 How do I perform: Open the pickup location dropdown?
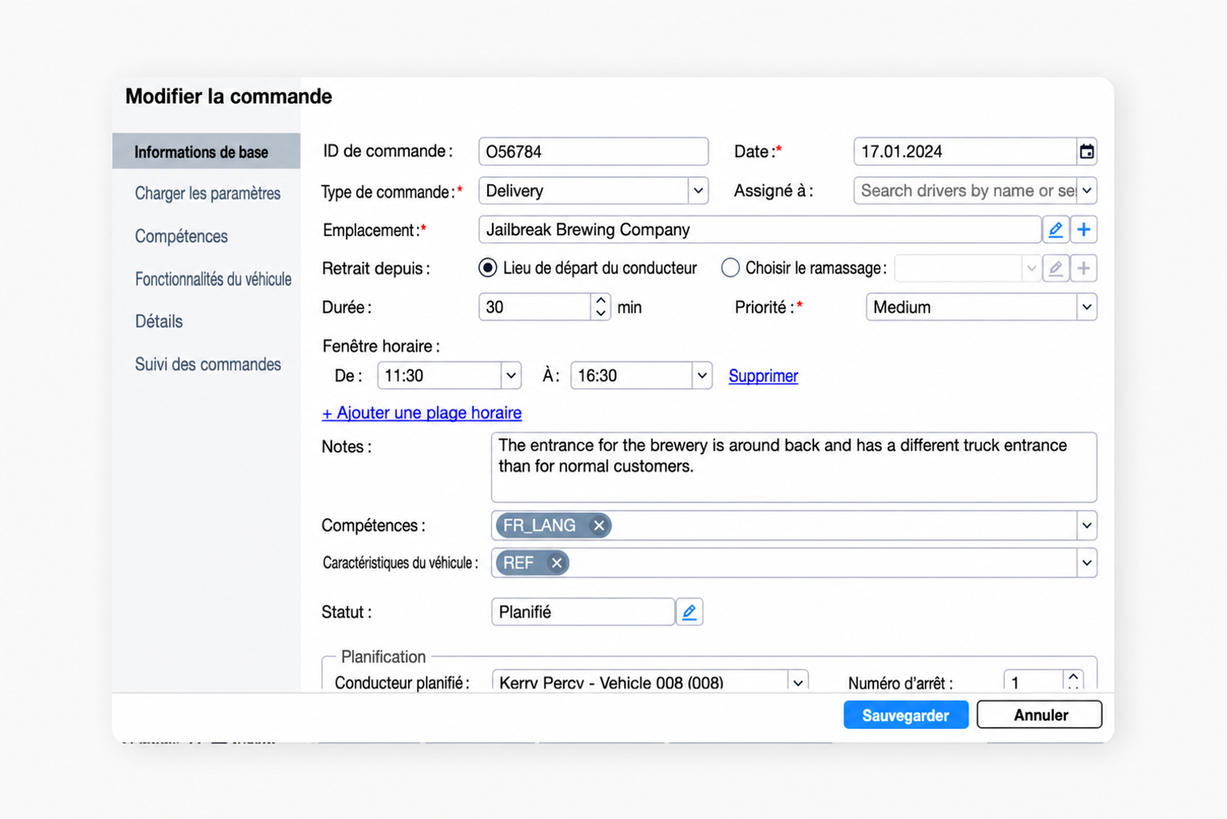[x=1031, y=269]
